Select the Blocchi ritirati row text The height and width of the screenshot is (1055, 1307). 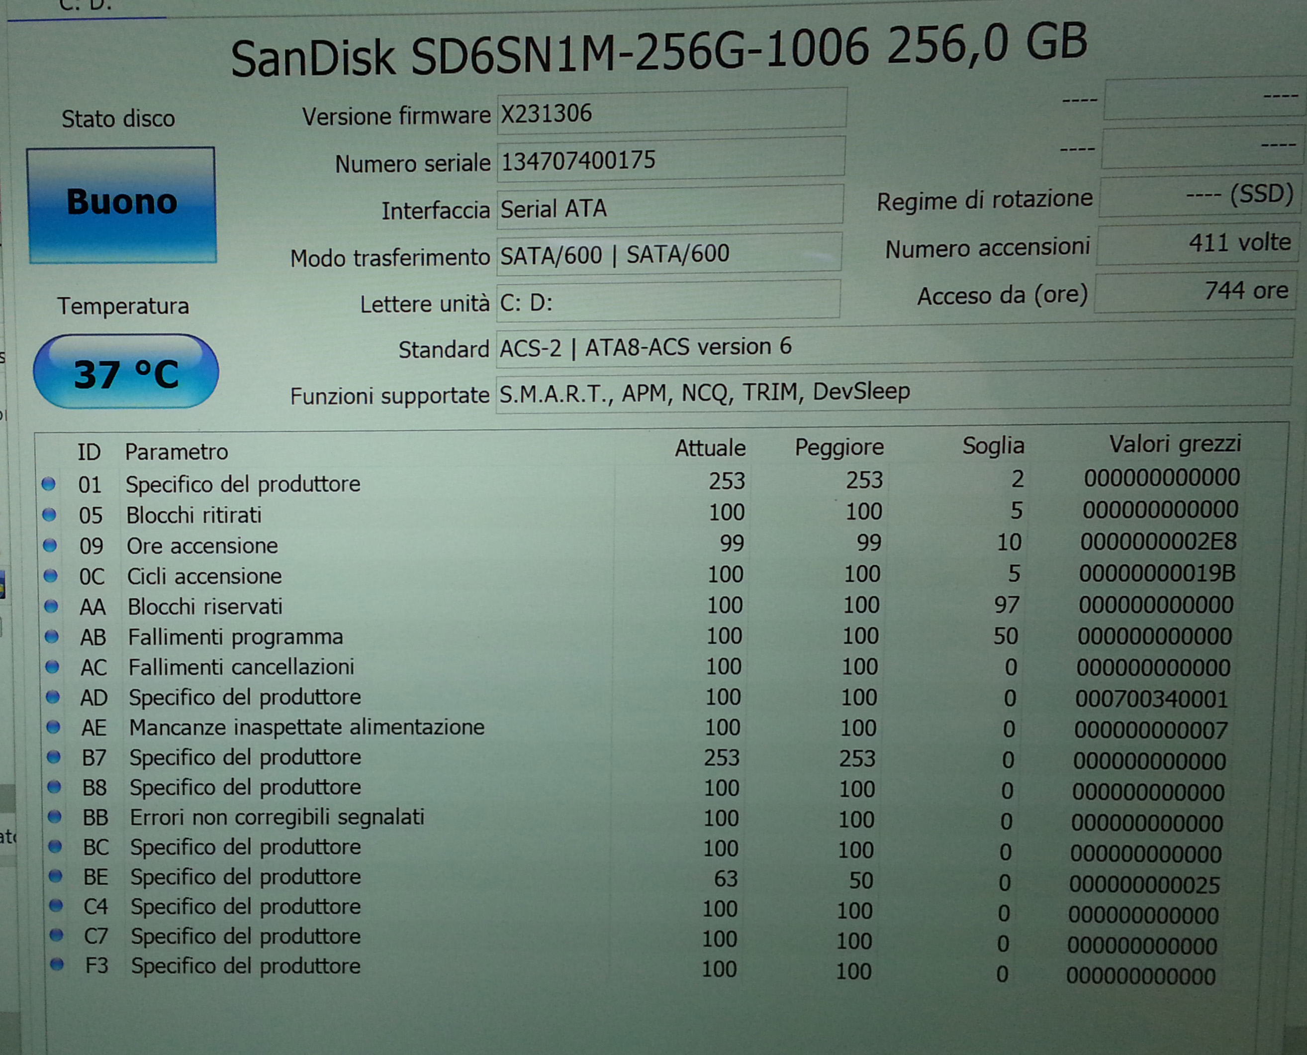click(x=194, y=515)
